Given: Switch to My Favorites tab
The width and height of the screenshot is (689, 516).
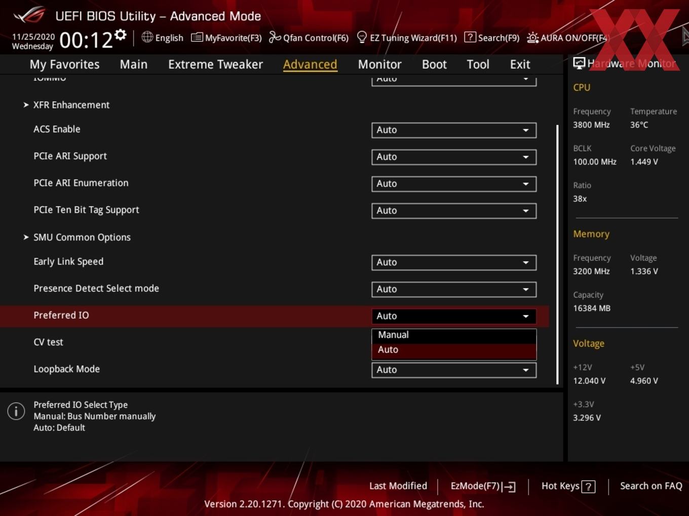Looking at the screenshot, I should 64,64.
